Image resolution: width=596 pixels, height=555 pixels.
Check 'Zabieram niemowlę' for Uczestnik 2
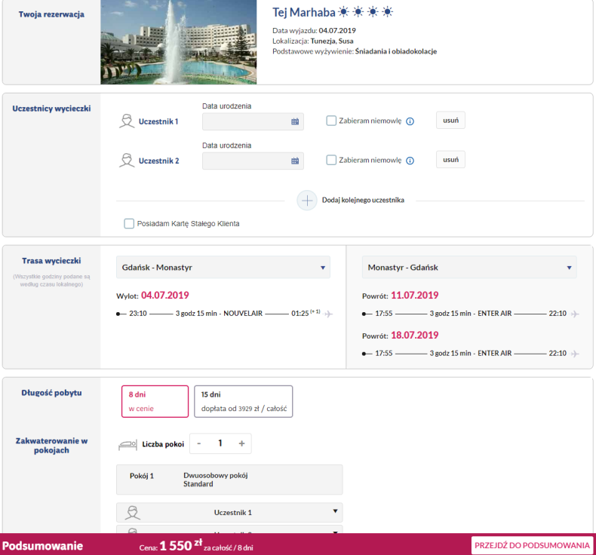331,160
